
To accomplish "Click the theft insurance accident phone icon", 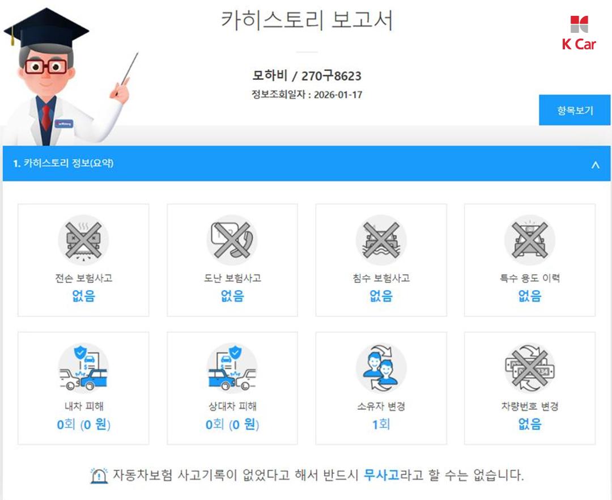I will (x=232, y=240).
